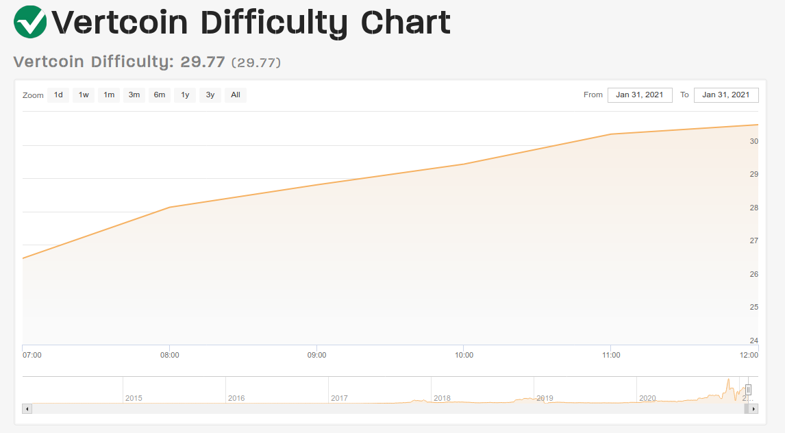Select the 6m zoom button

(x=159, y=95)
